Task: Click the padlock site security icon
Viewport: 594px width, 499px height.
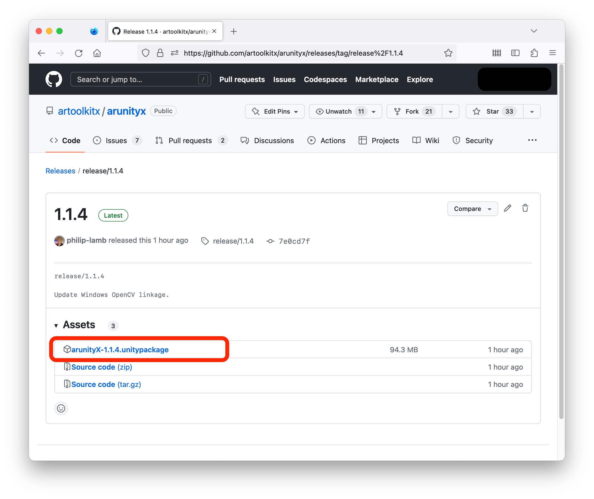Action: click(x=160, y=53)
